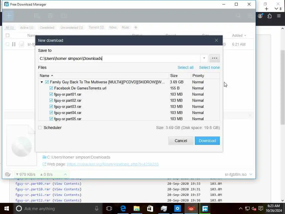Switch to the Completed tab

click(47, 28)
